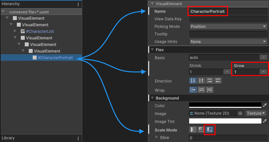This screenshot has width=269, height=142.
Task: Select the row-reverse direction icon
Action: [x=218, y=81]
